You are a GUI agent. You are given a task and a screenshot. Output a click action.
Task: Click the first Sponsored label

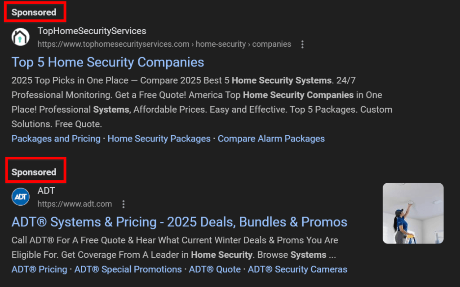tap(34, 13)
